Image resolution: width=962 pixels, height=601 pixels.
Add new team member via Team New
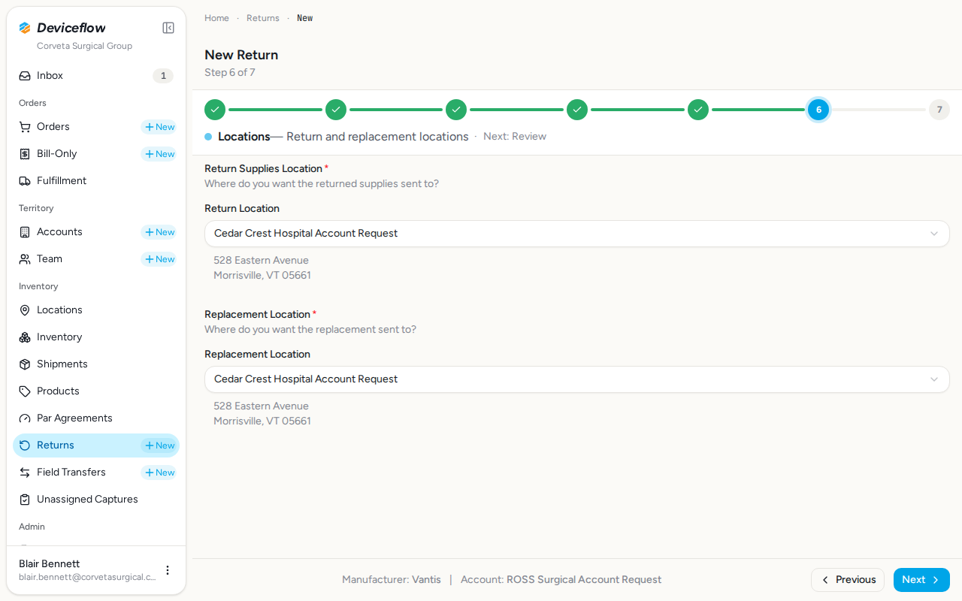[159, 259]
